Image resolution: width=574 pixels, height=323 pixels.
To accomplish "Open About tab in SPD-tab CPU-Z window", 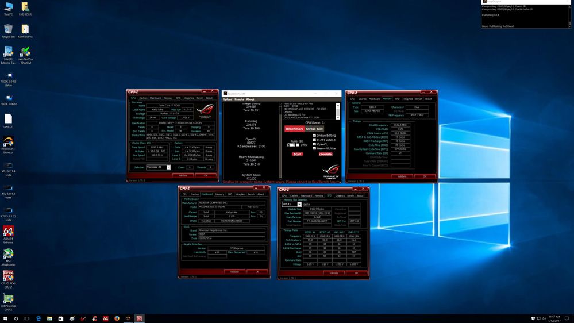I will pyautogui.click(x=360, y=195).
